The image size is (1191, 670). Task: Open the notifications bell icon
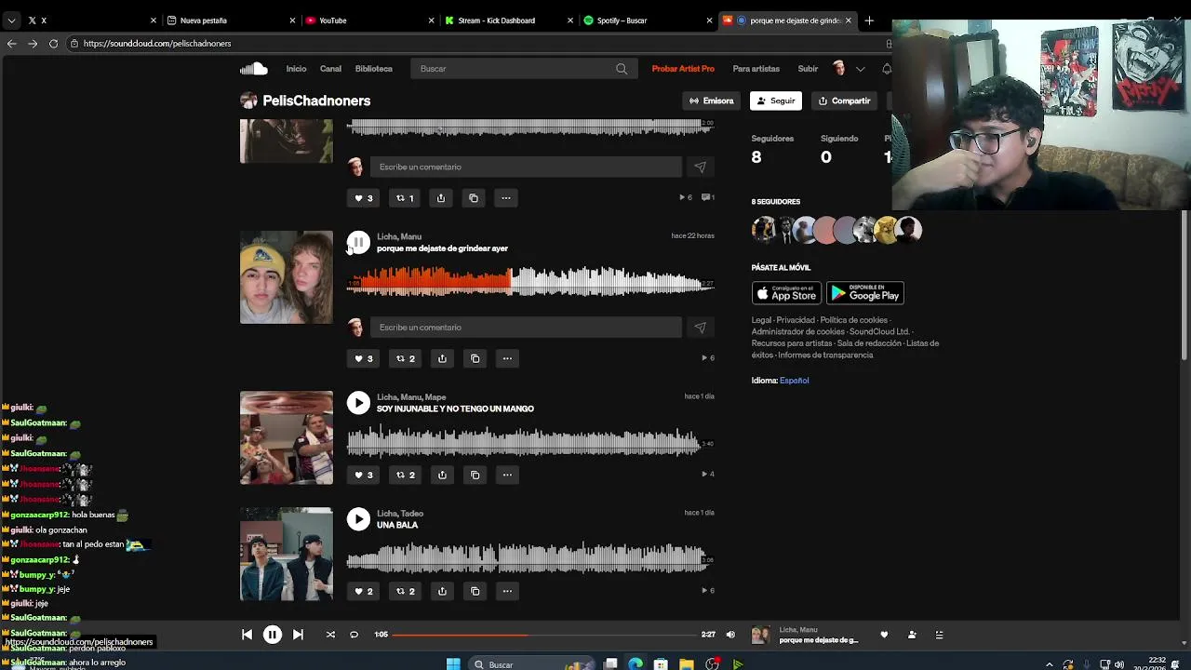[x=886, y=69]
